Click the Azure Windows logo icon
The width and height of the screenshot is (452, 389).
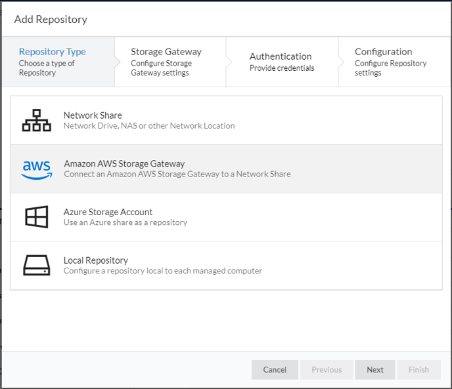(36, 217)
